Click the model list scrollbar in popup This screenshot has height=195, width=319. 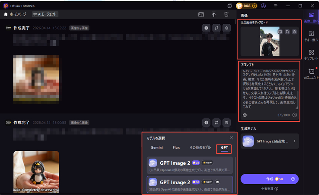tap(235, 175)
